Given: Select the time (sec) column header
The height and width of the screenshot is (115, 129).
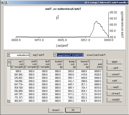Looking at the screenshot, I should (96, 65).
